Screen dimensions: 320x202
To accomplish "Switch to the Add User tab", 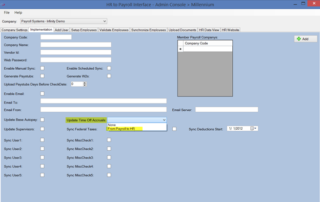I will 62,30.
